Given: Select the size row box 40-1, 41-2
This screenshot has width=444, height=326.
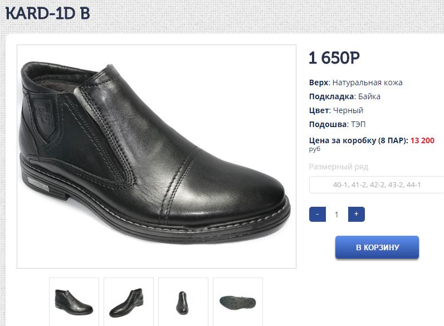Looking at the screenshot, I should 377,184.
